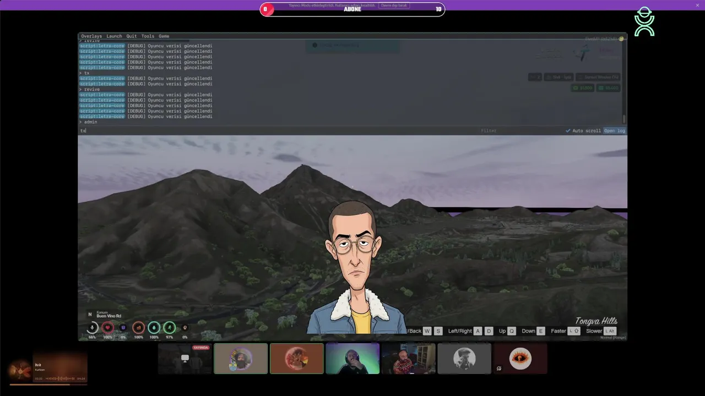The height and width of the screenshot is (396, 705).
Task: Click the green cash money badge
Action: [583, 88]
